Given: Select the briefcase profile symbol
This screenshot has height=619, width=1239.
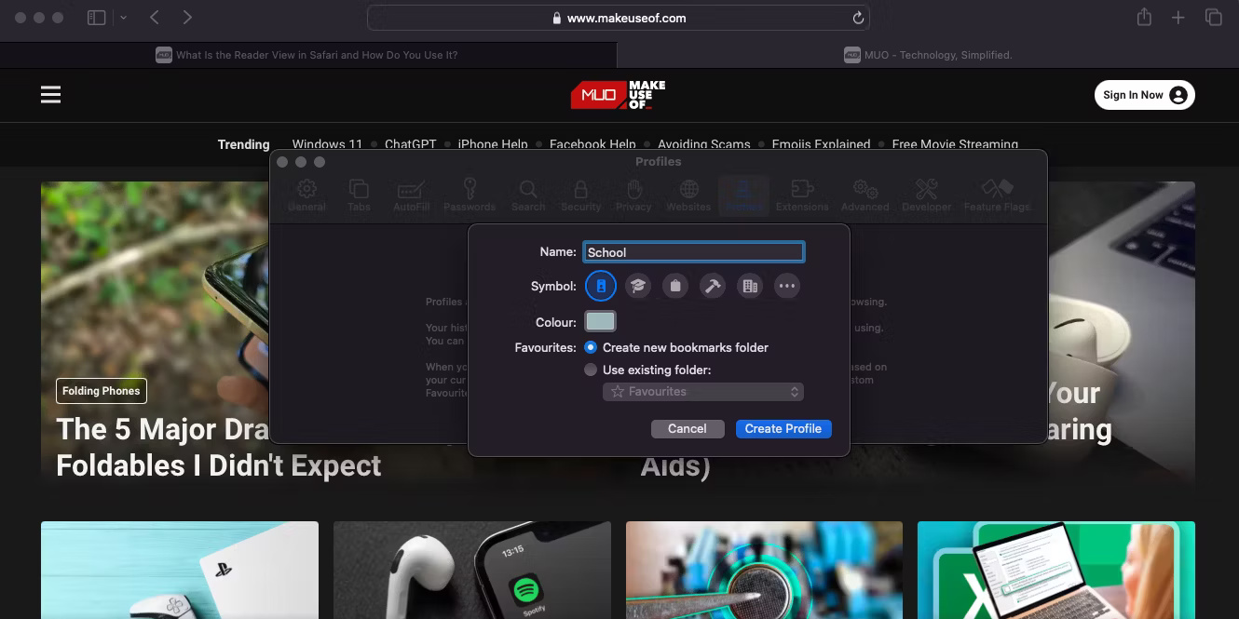Looking at the screenshot, I should [x=675, y=286].
